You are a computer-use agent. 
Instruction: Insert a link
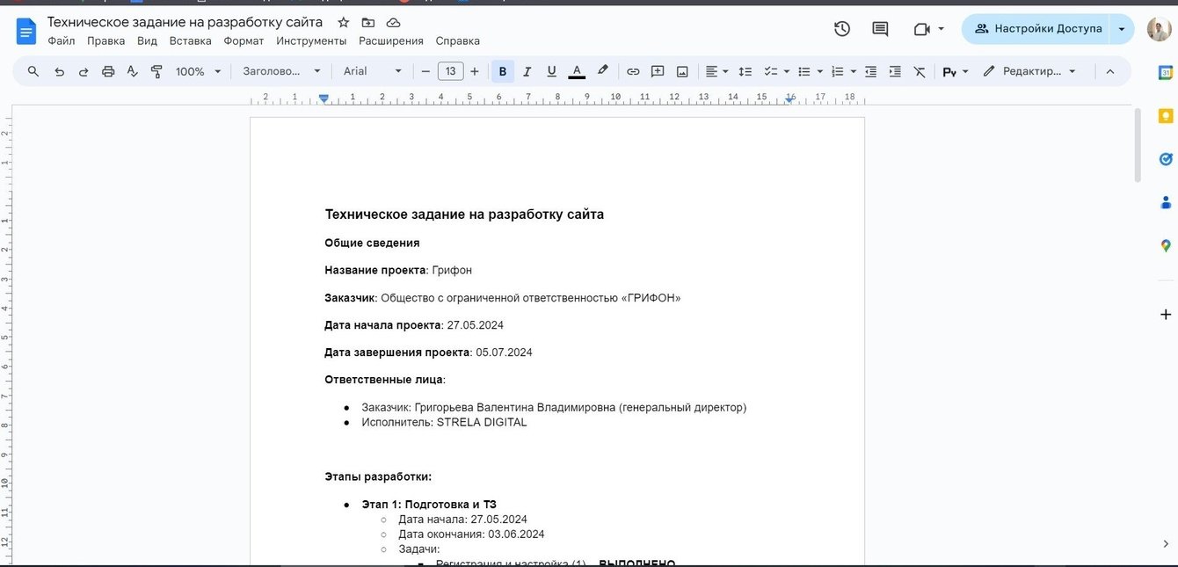[633, 71]
